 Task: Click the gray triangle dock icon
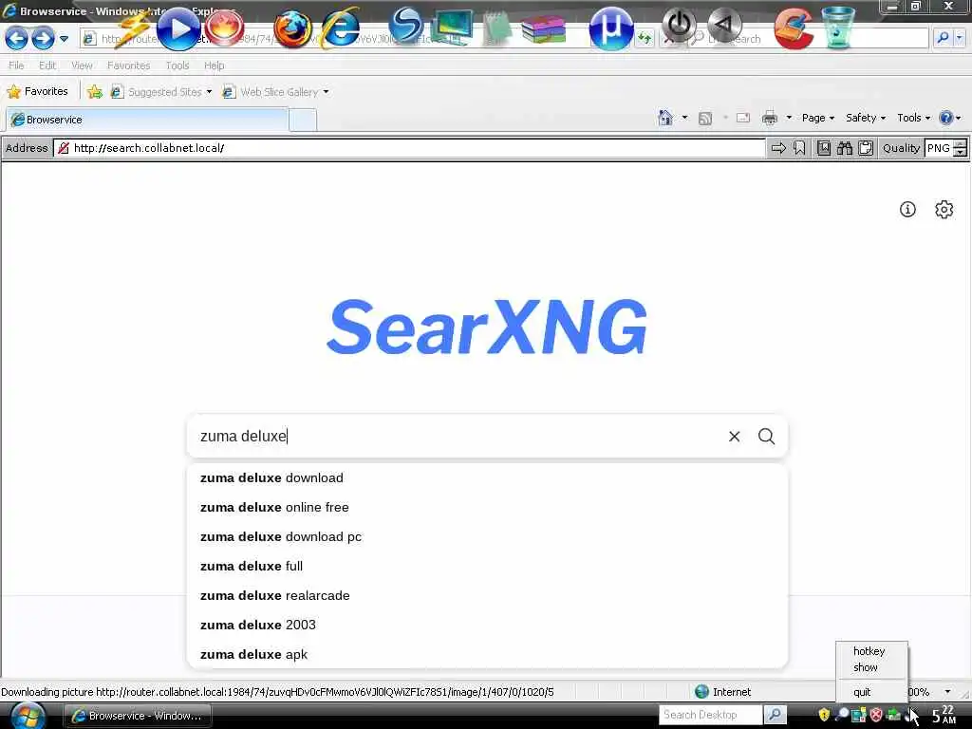tap(724, 25)
